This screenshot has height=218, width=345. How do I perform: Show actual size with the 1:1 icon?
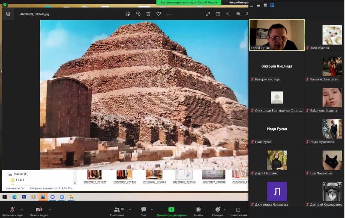(x=218, y=14)
